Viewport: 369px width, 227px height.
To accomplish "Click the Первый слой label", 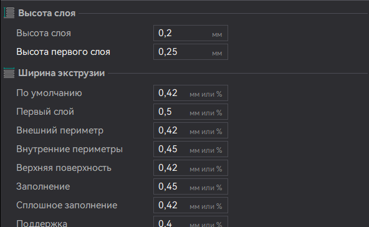I will 45,112.
